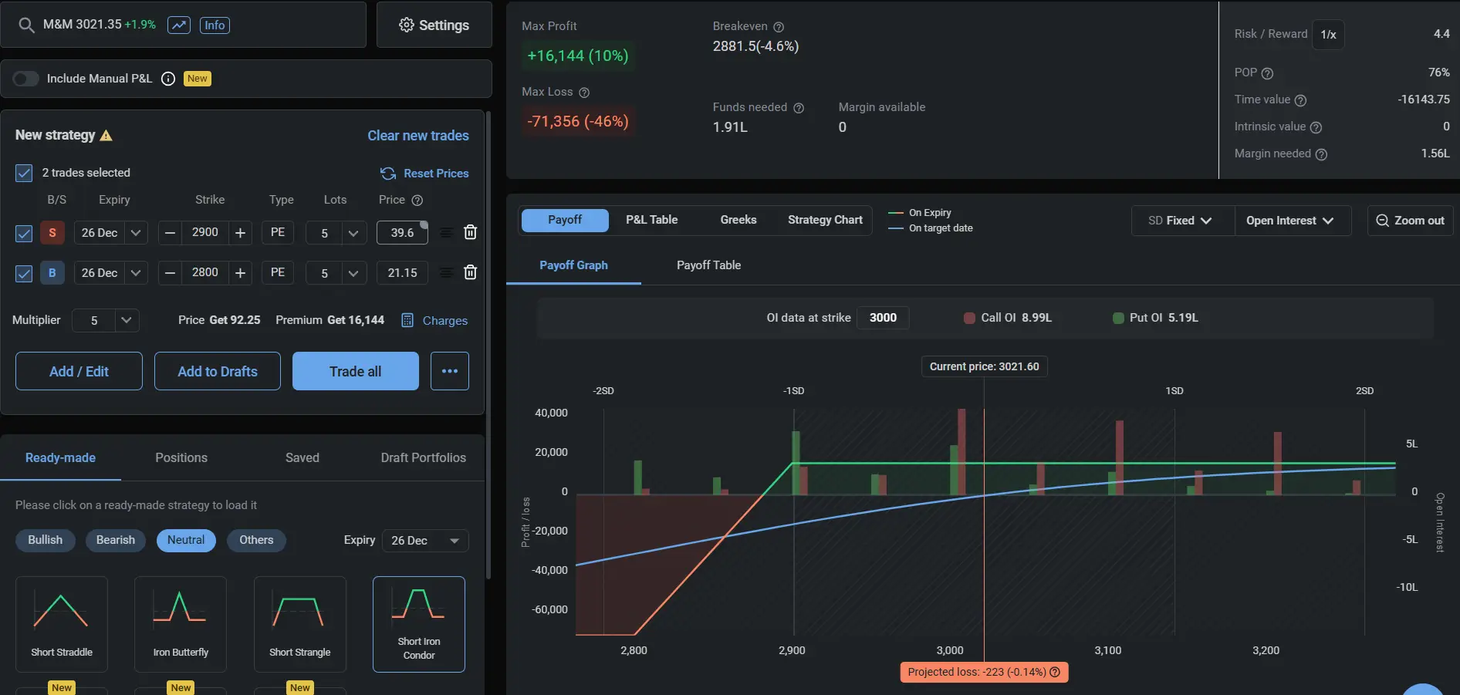Decrease the 2900 strike with minus
The width and height of the screenshot is (1460, 695).
click(171, 233)
